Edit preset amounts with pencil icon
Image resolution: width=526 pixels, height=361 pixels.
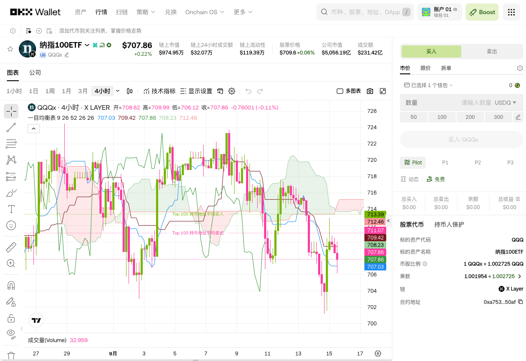(518, 117)
